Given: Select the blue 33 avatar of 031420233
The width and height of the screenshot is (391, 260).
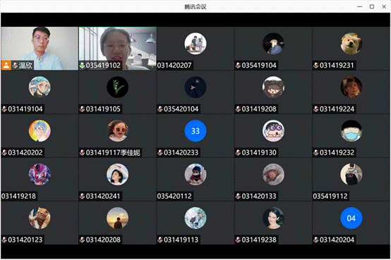Looking at the screenshot, I should point(195,131).
